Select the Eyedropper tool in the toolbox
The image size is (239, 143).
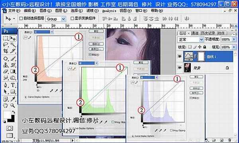tap(13, 99)
